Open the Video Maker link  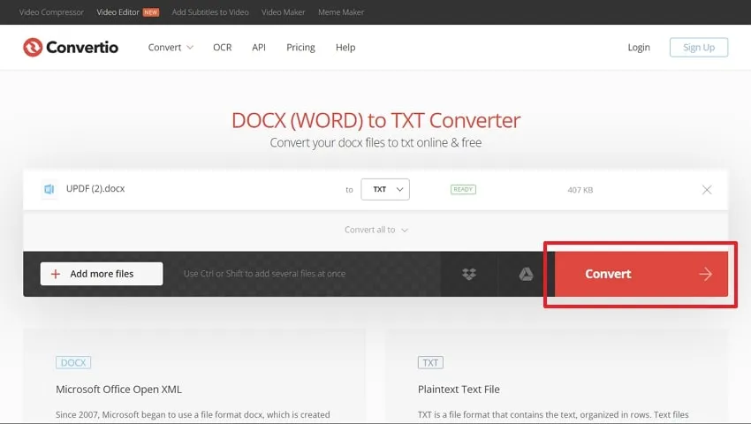tap(283, 12)
